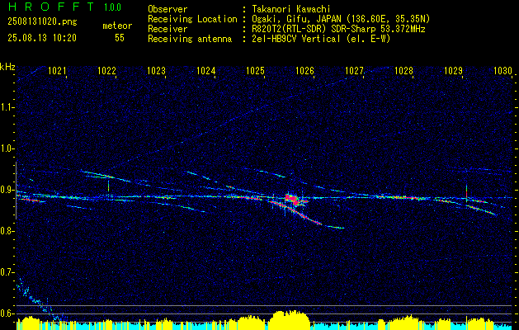The height and width of the screenshot is (330, 519).
Task: Click the HROFFT title text
Action: tap(51, 7)
